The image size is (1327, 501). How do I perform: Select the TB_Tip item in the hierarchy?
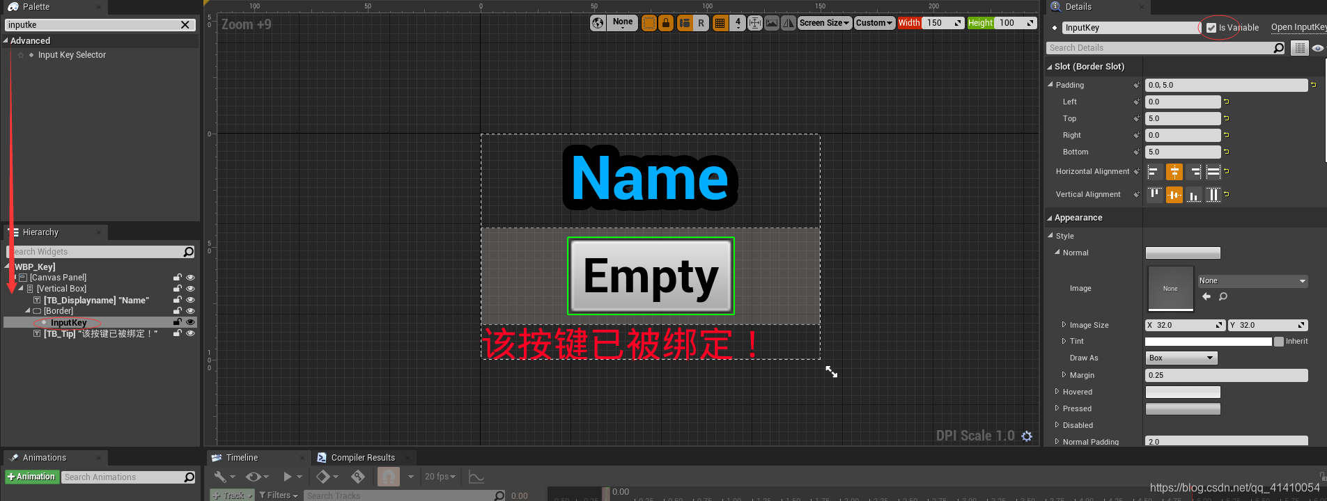click(x=100, y=334)
